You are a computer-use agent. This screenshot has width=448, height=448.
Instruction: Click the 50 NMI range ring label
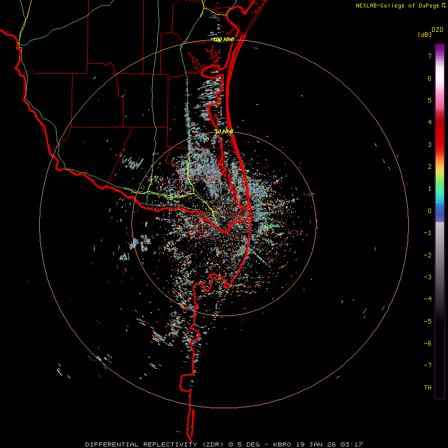point(224,131)
